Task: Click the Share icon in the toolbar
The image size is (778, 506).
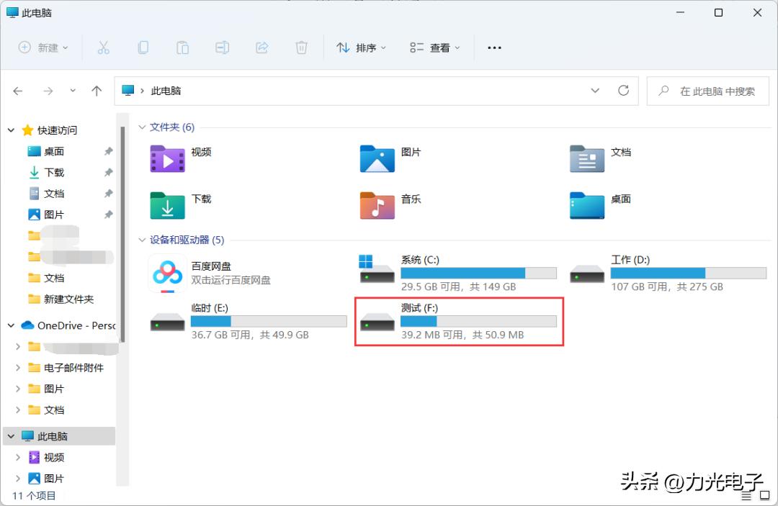Action: pos(261,48)
